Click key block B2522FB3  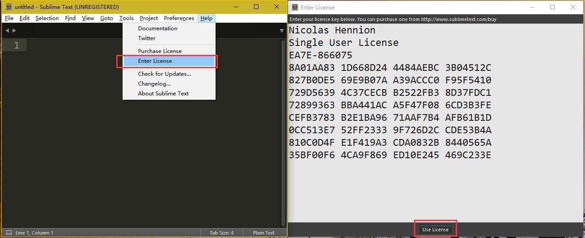pos(416,93)
